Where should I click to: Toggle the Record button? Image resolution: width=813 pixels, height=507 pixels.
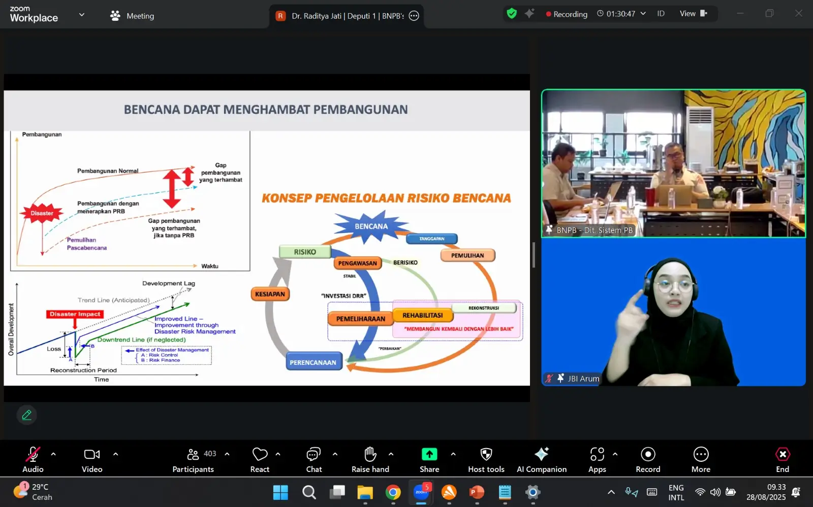(x=648, y=459)
